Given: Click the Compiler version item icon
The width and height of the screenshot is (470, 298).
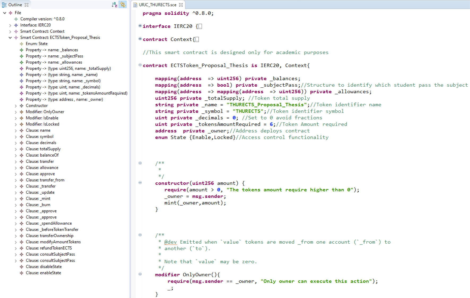Looking at the screenshot, I should [16, 19].
